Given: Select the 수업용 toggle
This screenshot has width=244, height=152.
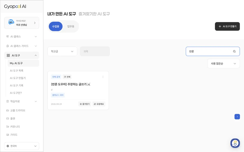Looking at the screenshot, I should pyautogui.click(x=56, y=26).
